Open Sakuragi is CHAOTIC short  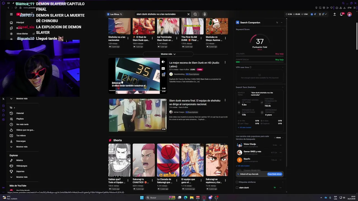pos(143,160)
